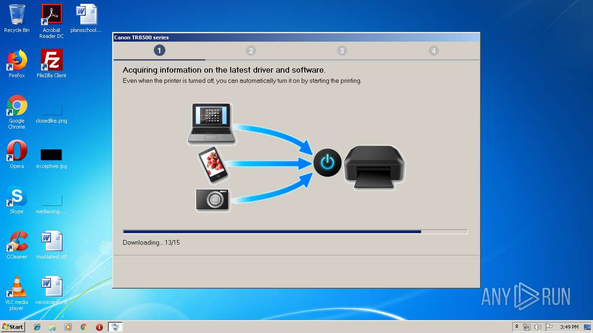This screenshot has width=593, height=333.
Task: Click the blue power button graphic
Action: 328,163
